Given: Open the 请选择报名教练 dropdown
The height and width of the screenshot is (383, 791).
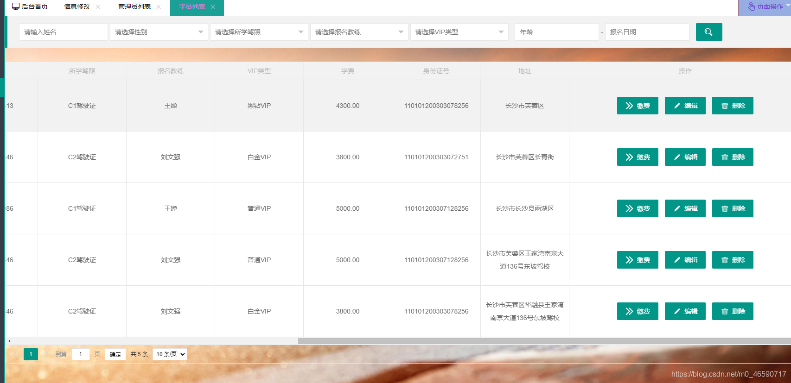Looking at the screenshot, I should 359,32.
